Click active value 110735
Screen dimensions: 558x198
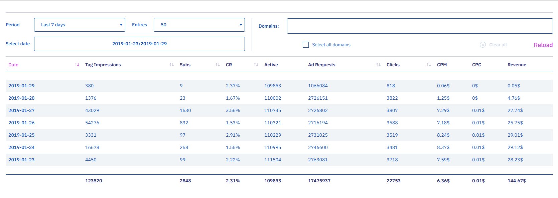[273, 110]
